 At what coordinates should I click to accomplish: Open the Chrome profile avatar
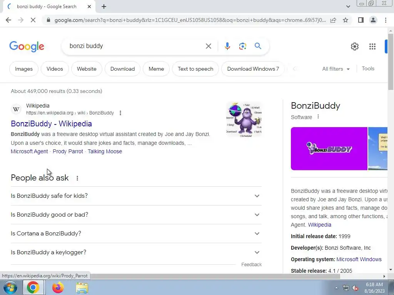tap(373, 20)
